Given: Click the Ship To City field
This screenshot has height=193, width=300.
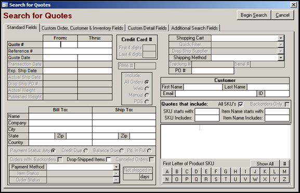Looking at the screenshot, I should coord(124,130).
